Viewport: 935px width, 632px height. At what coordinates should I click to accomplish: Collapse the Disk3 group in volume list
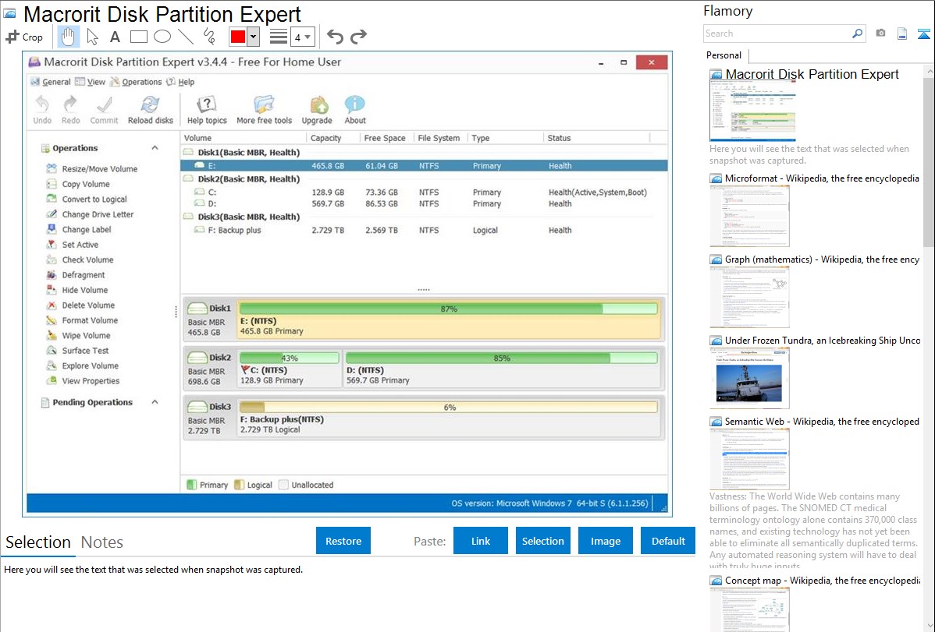pos(188,217)
